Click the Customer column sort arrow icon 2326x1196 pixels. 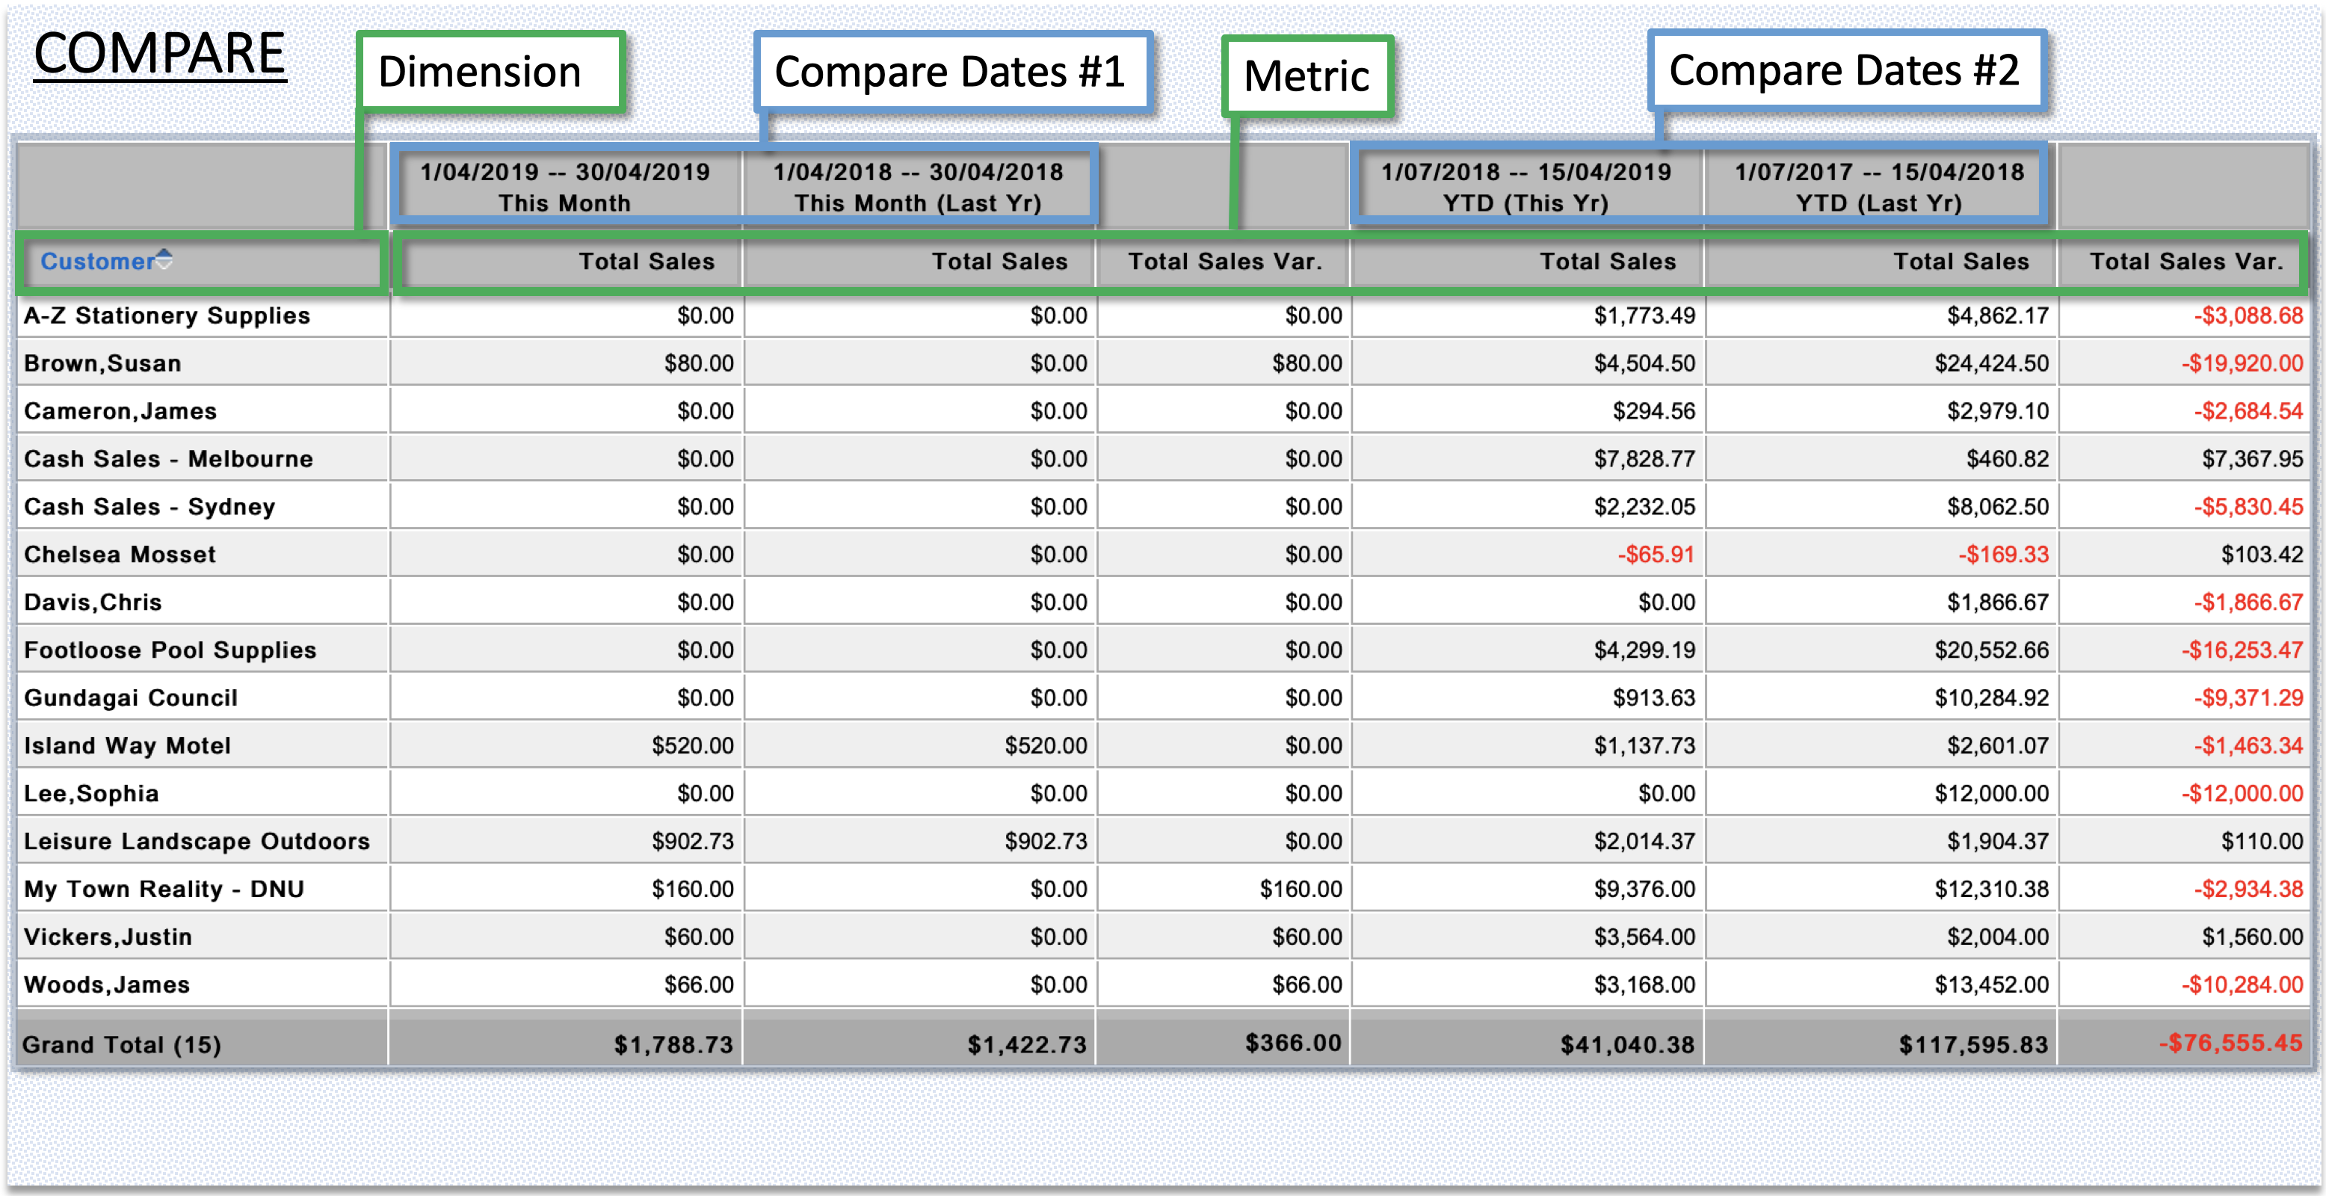click(164, 259)
